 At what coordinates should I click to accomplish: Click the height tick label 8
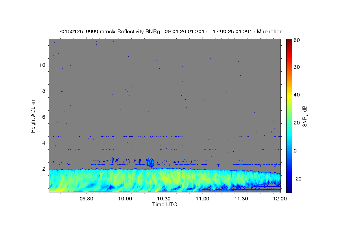[x=44, y=91]
